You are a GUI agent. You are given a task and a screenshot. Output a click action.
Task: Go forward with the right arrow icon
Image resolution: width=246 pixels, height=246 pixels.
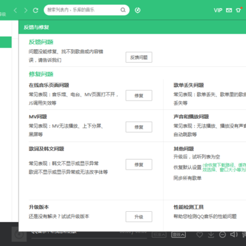coord(25,10)
